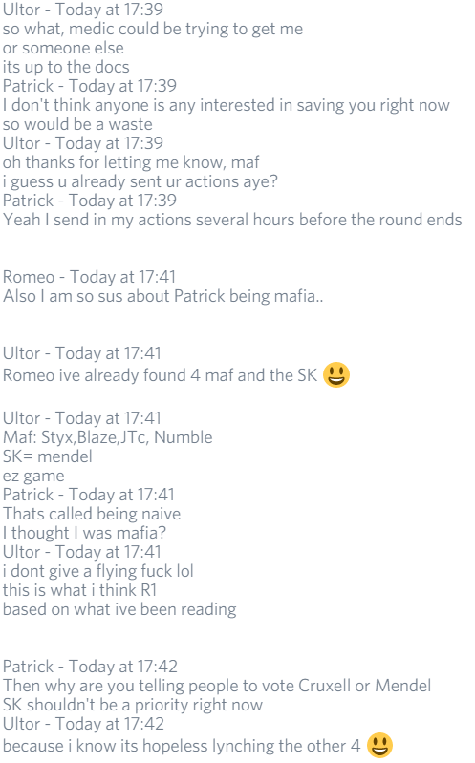Click the 'SK= mendel' message line
Viewport: 475px width, 763px height.
coord(47,456)
